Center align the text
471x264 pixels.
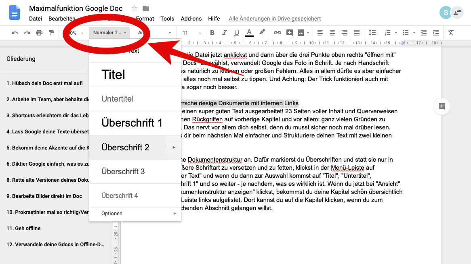click(x=332, y=33)
